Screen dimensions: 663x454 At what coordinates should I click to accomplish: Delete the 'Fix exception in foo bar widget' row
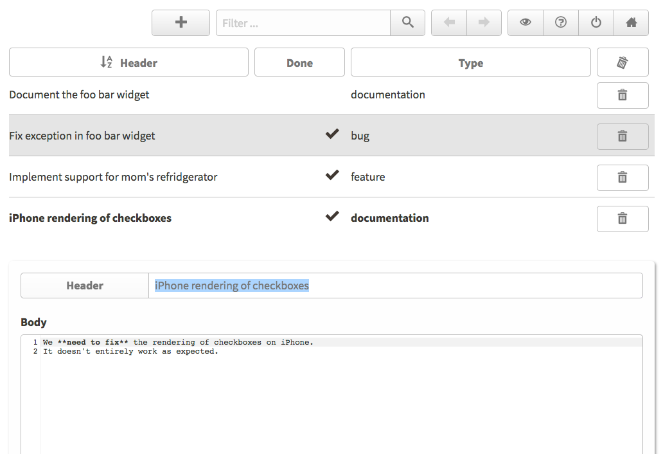tap(622, 136)
